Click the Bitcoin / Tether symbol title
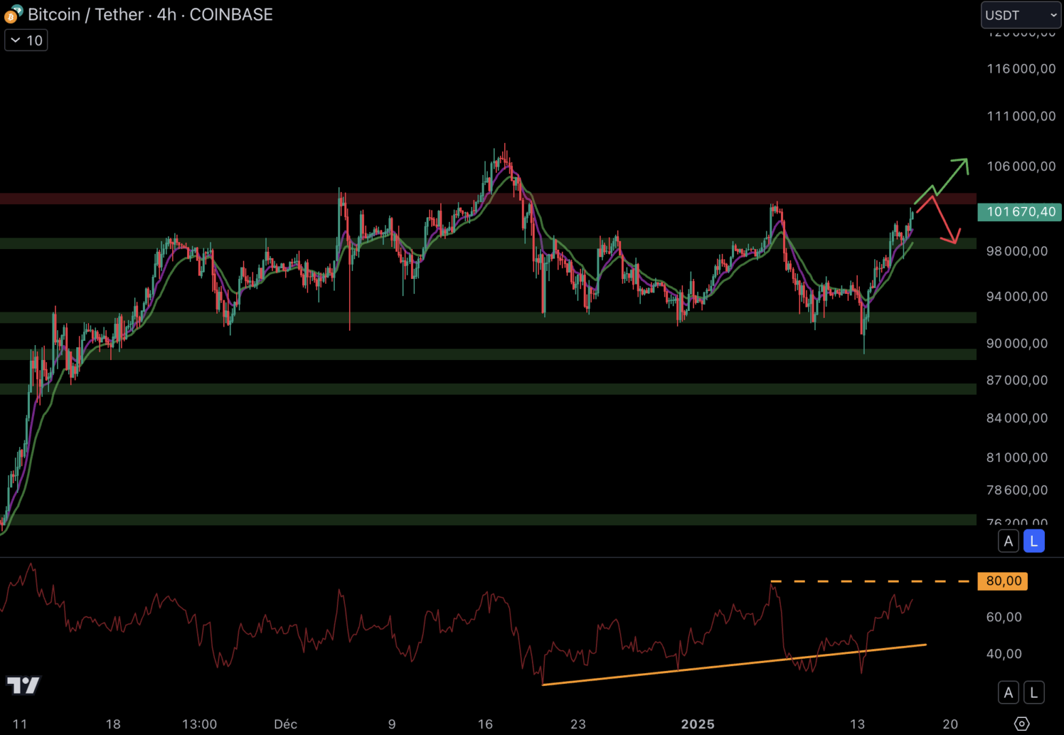This screenshot has width=1064, height=735. click(x=150, y=14)
